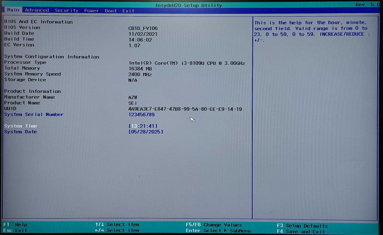Viewport: 383px width, 235px height.
Task: Click the EC Version value 1.07
Action: point(135,45)
